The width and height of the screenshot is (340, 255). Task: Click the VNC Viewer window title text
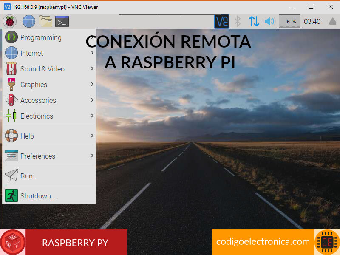tap(55, 7)
